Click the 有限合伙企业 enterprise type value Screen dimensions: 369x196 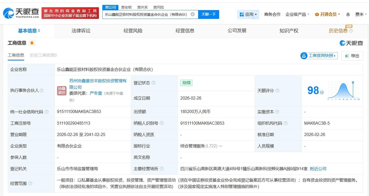click(69, 146)
